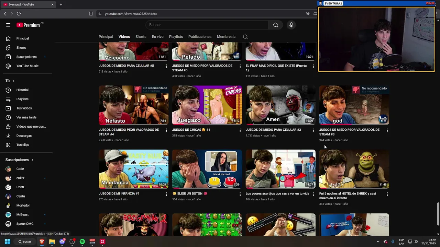Play the Nefasto thumbnail video

coord(133,105)
